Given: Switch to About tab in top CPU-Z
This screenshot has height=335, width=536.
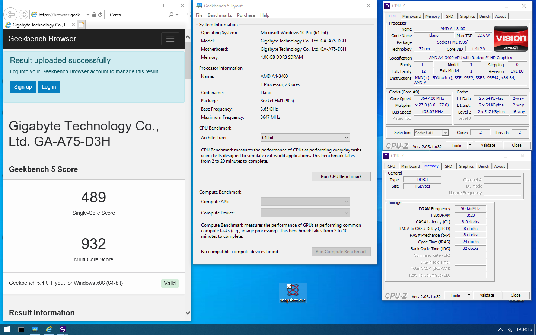Looking at the screenshot, I should [x=501, y=16].
